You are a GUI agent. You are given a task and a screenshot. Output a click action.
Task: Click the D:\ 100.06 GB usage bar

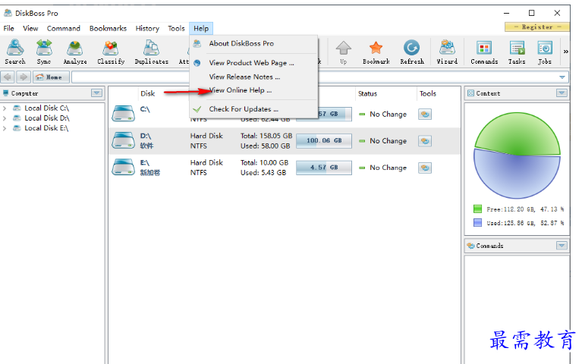[x=324, y=140]
